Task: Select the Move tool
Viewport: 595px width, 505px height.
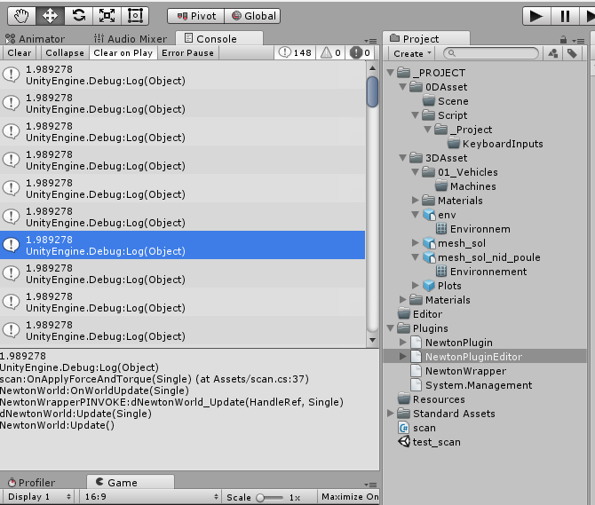Action: coord(51,15)
